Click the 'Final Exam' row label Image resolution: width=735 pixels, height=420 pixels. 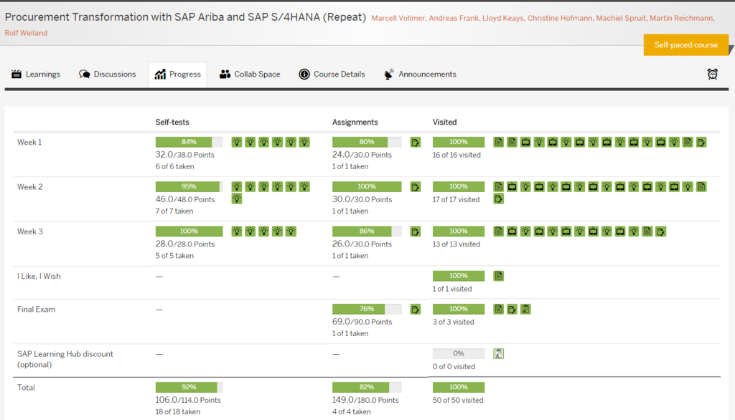pyautogui.click(x=36, y=310)
